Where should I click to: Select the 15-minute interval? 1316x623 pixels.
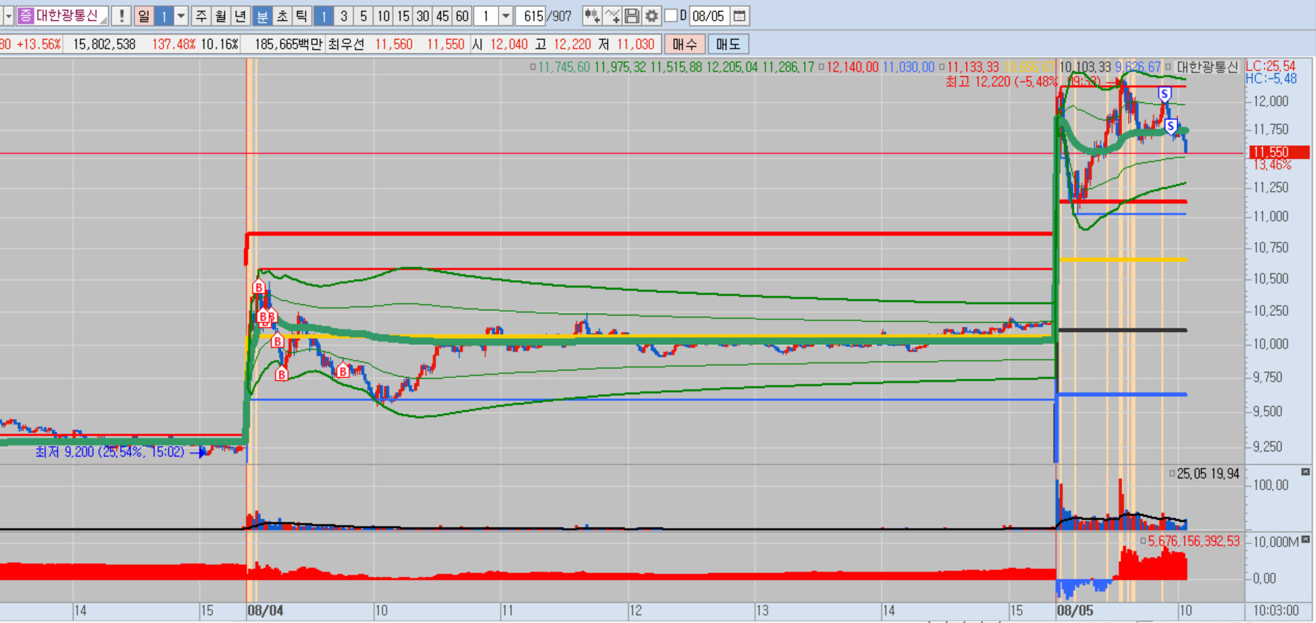point(403,15)
